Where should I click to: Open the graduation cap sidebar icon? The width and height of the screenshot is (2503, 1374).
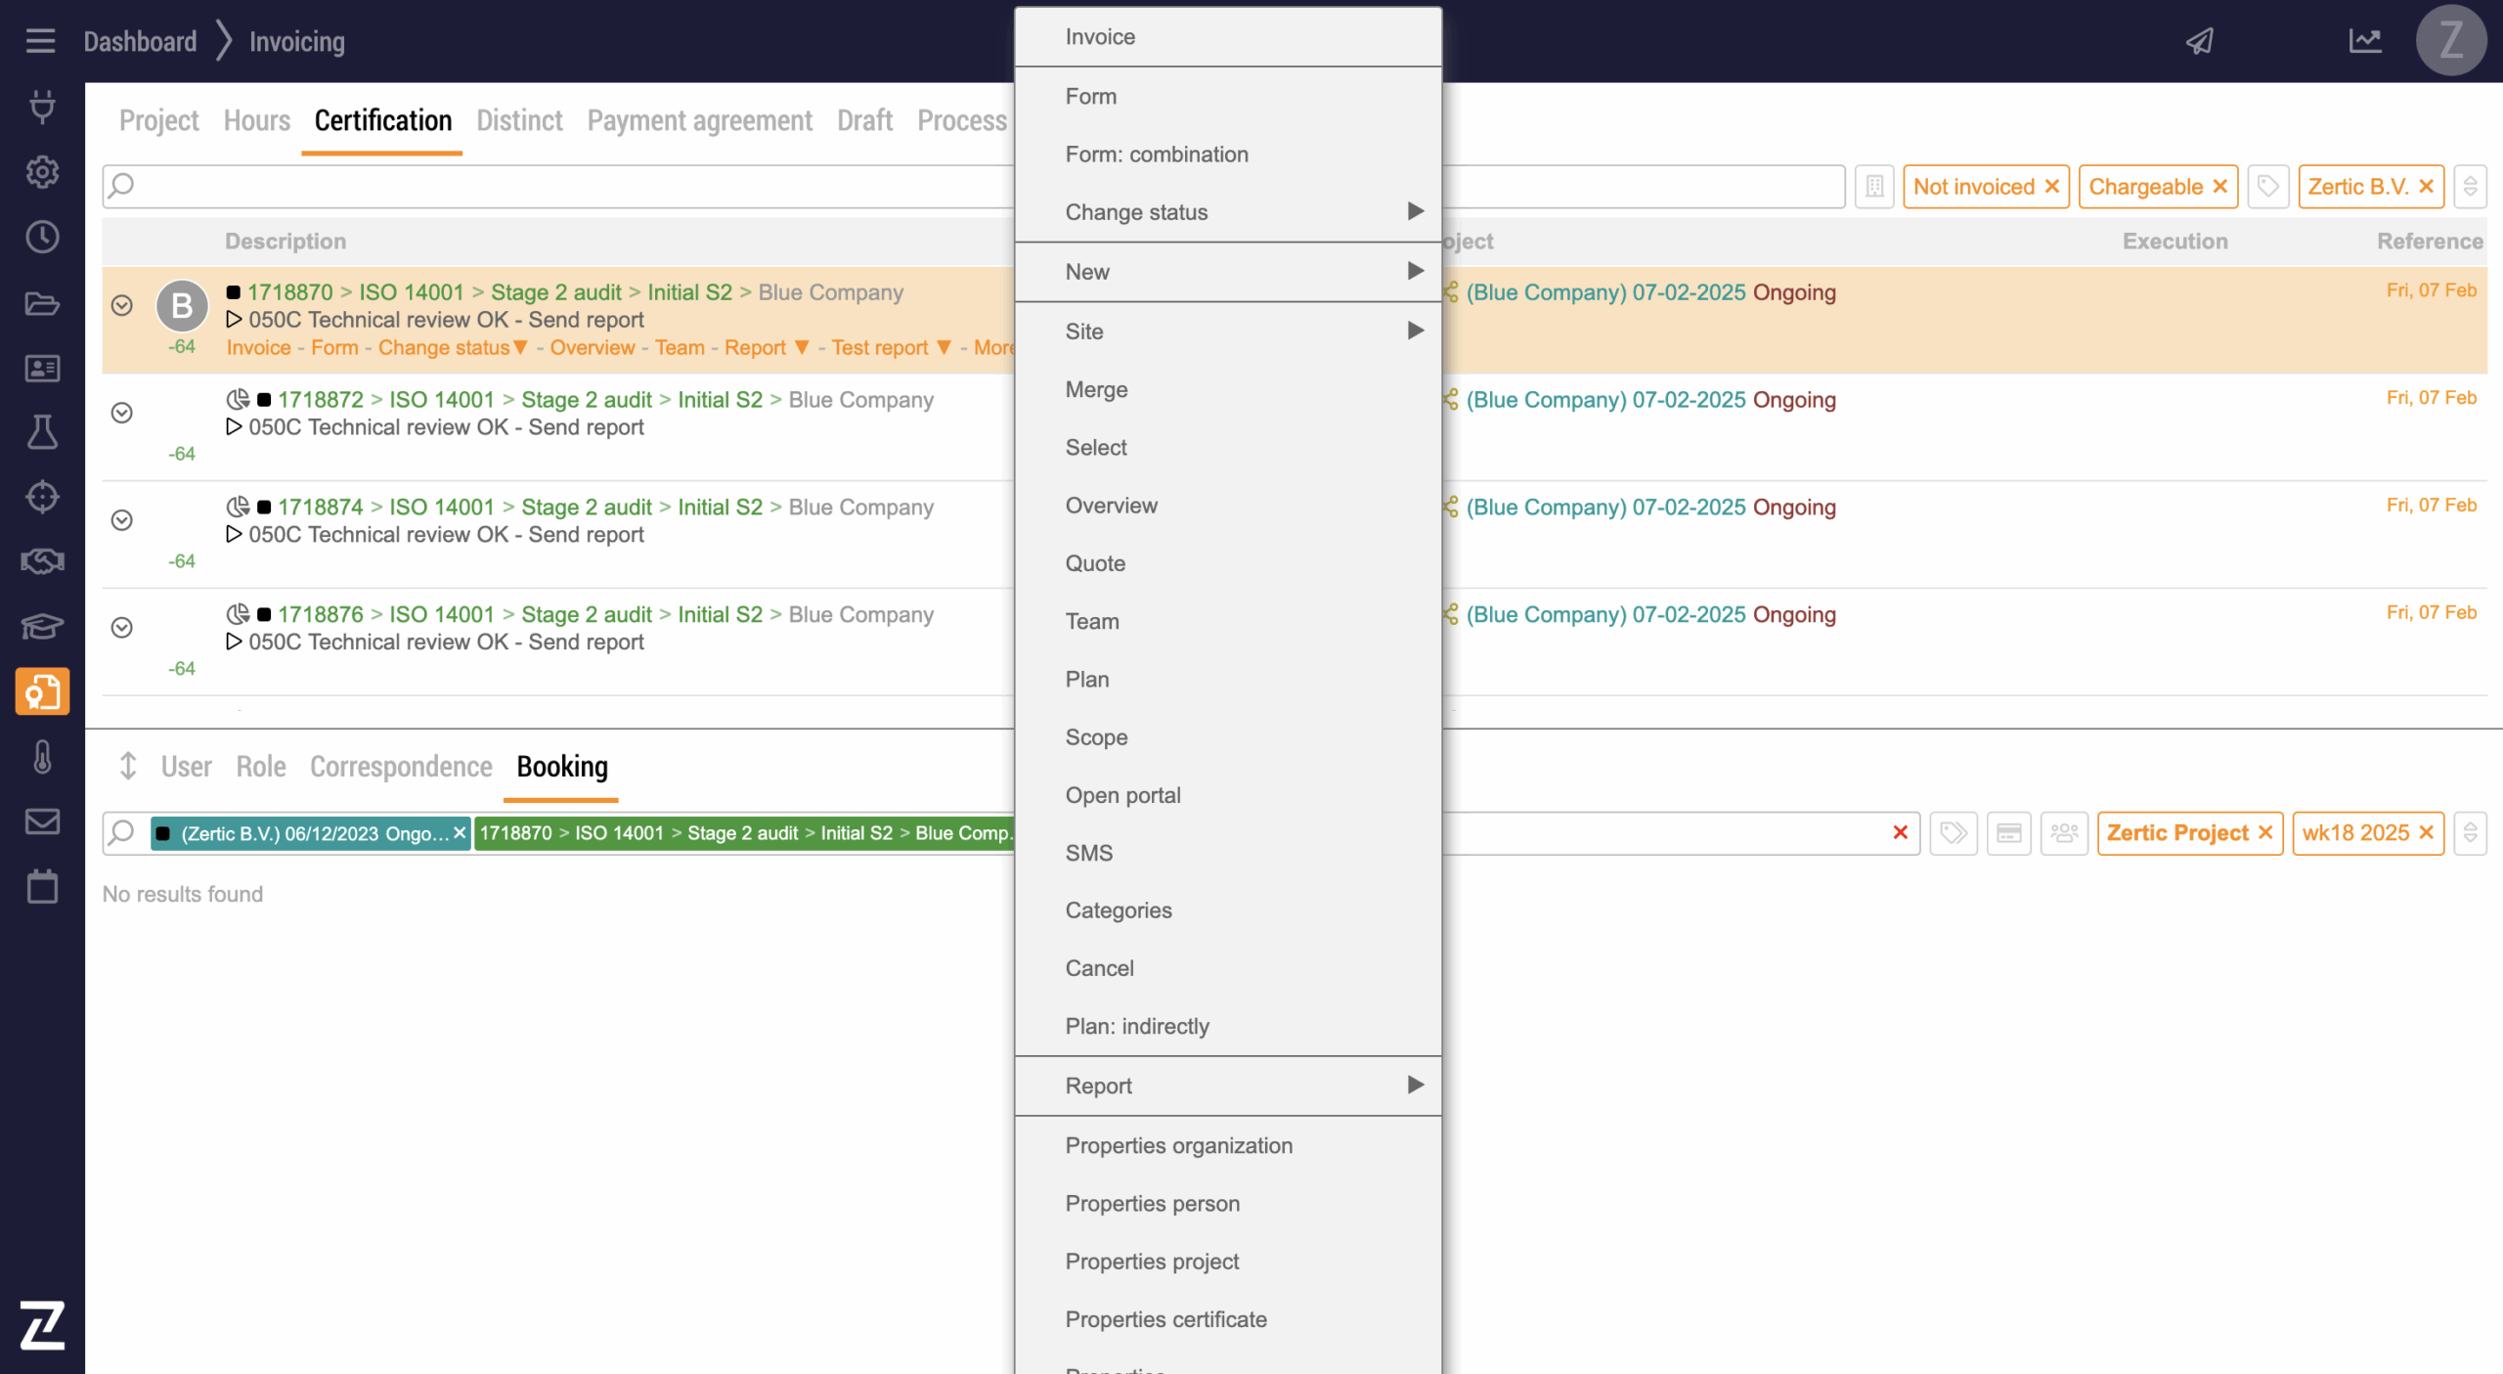click(x=42, y=626)
